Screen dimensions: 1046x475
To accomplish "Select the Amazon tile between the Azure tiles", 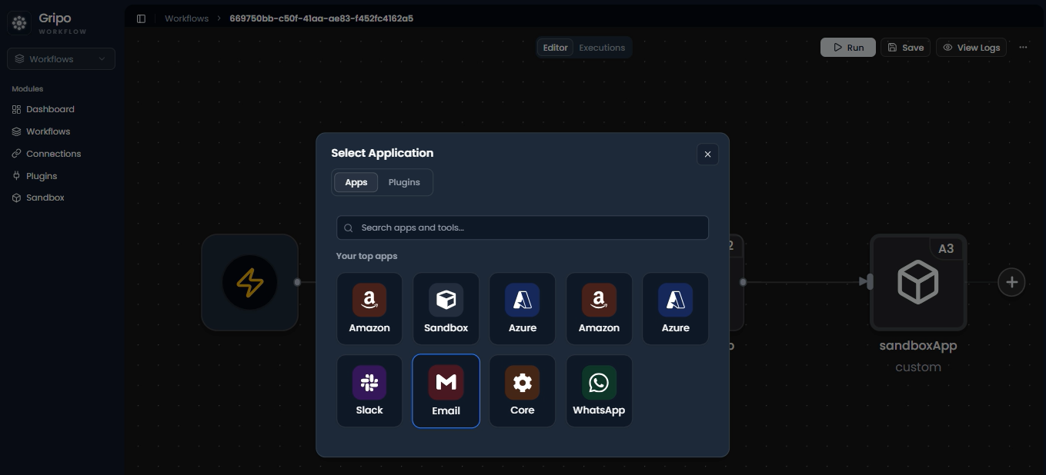I will [599, 308].
